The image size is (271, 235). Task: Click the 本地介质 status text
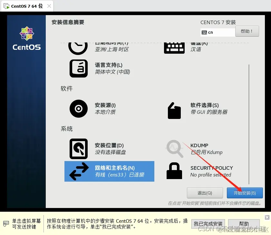(105, 112)
